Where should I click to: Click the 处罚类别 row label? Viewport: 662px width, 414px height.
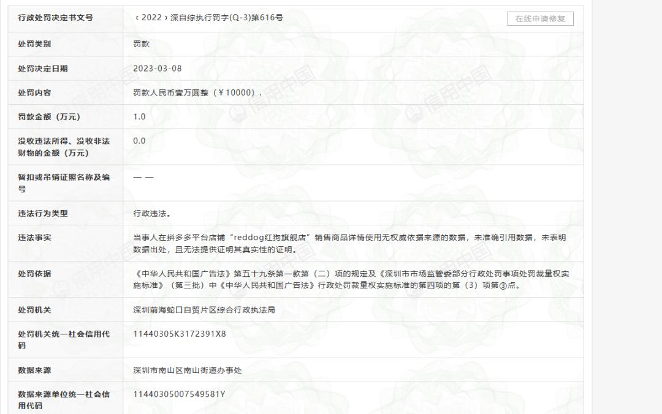34,44
